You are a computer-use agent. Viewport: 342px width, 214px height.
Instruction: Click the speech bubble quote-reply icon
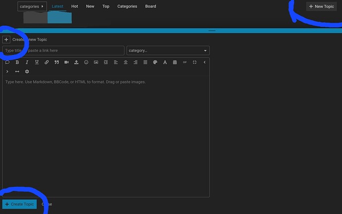[x=7, y=62]
